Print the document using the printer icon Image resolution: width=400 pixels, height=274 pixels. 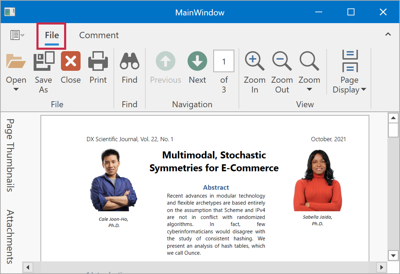click(98, 61)
